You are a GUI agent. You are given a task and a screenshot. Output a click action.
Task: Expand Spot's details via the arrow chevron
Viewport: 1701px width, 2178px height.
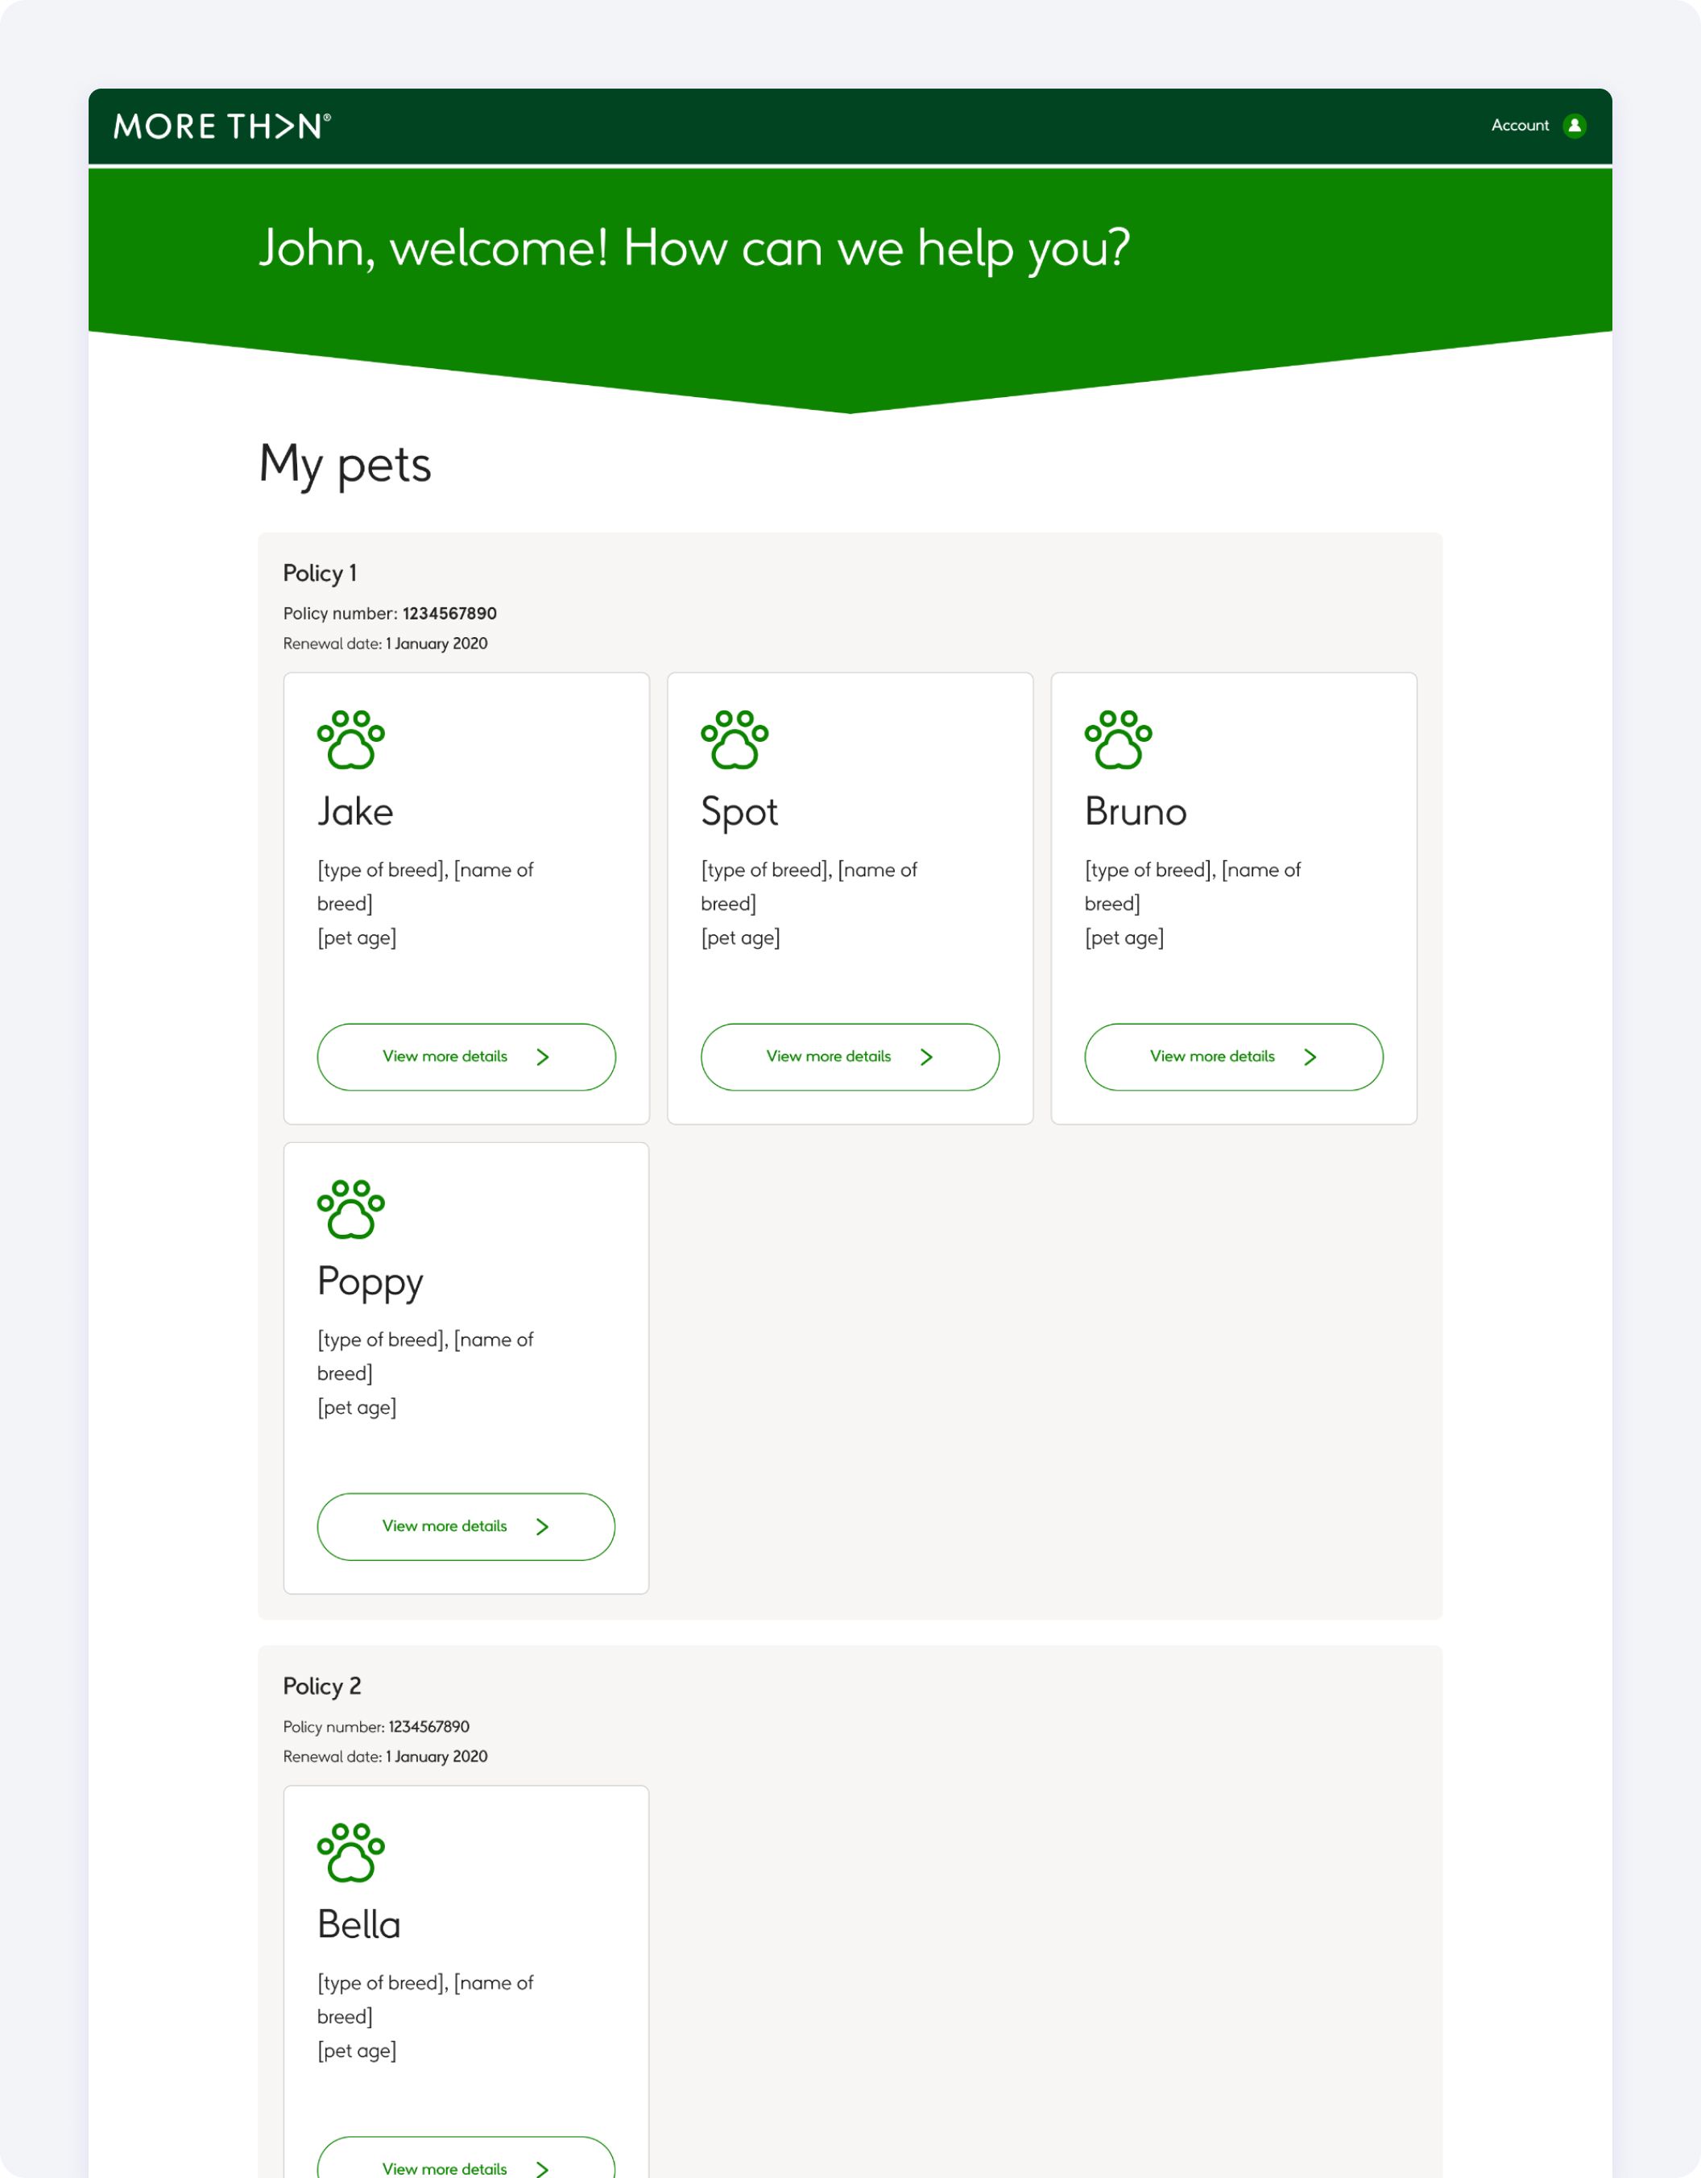point(926,1057)
